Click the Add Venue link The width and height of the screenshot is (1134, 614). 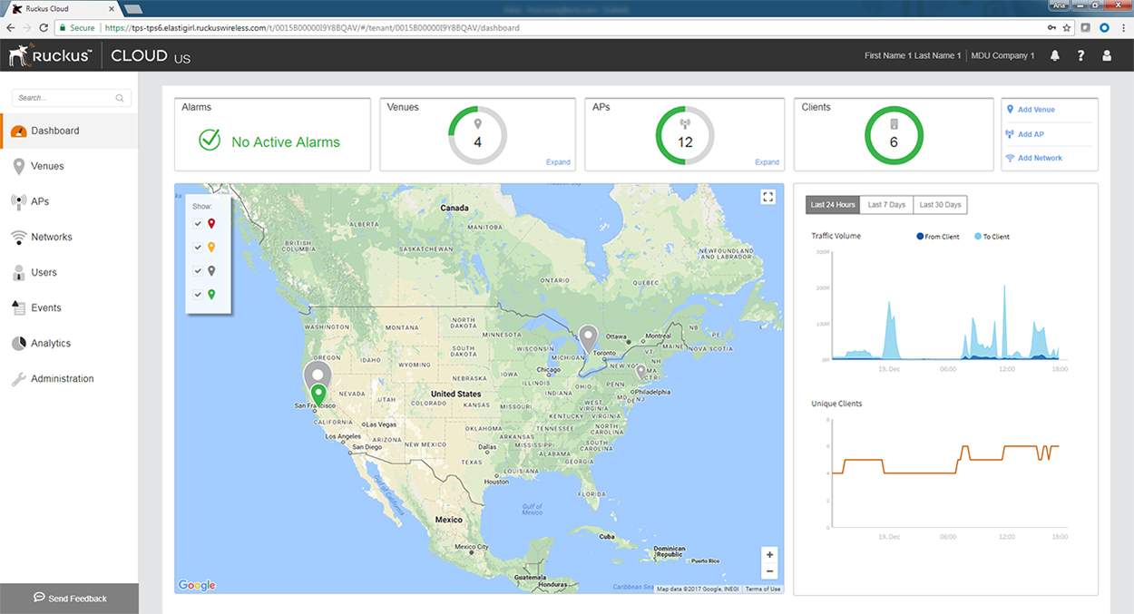click(1035, 110)
